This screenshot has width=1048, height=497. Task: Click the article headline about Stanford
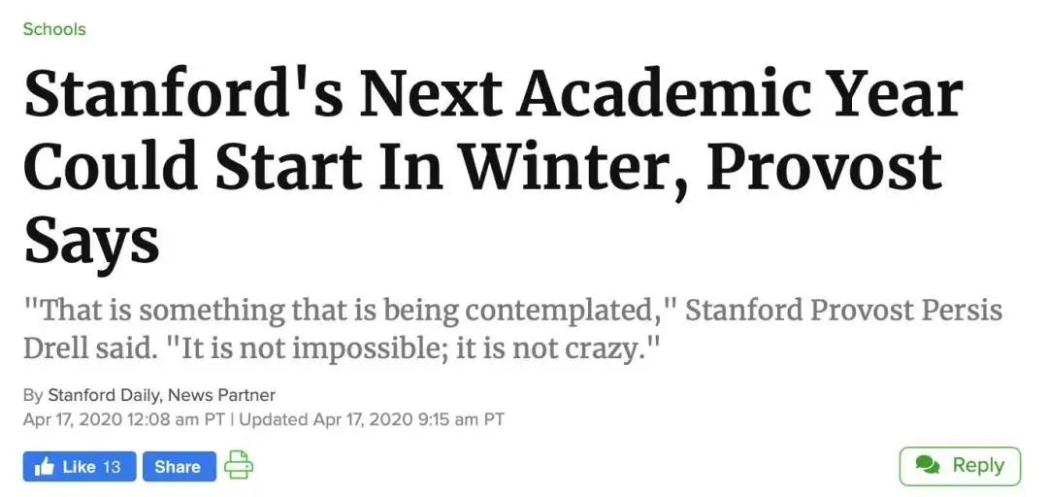(x=492, y=97)
